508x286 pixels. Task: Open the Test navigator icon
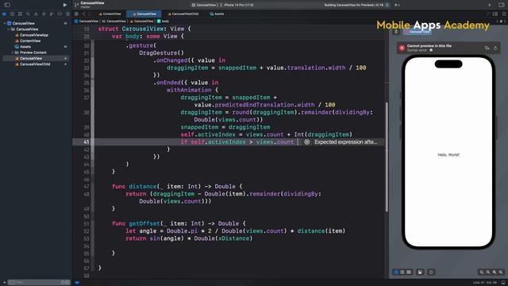[44, 14]
